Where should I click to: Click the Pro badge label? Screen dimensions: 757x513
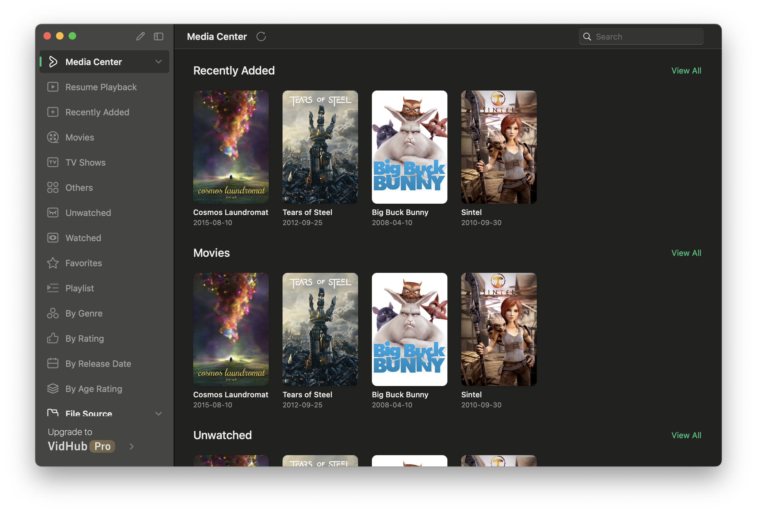[102, 446]
